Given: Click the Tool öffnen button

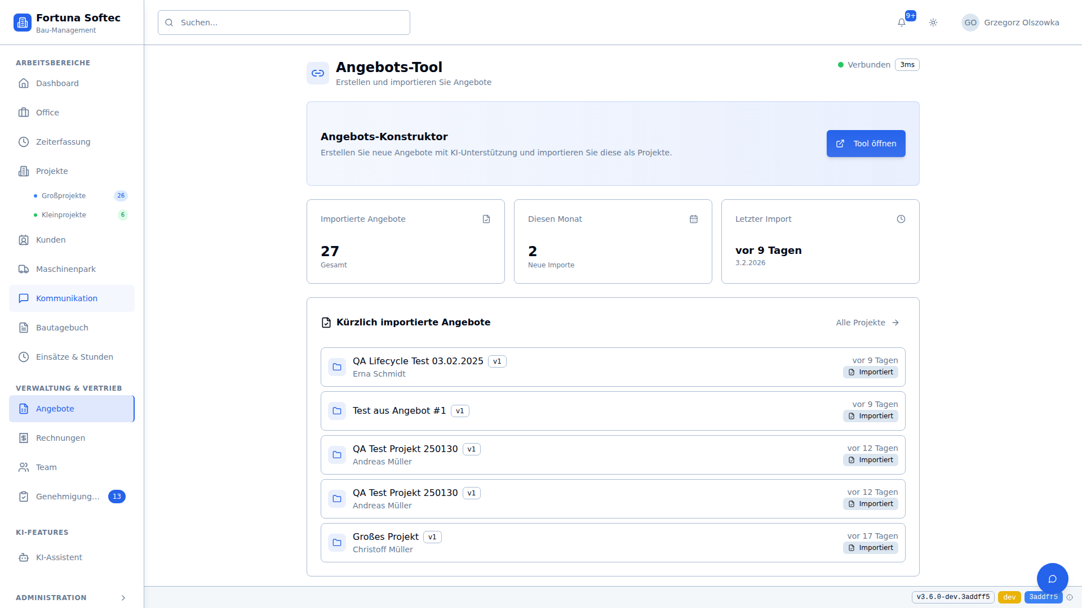Looking at the screenshot, I should click(866, 144).
